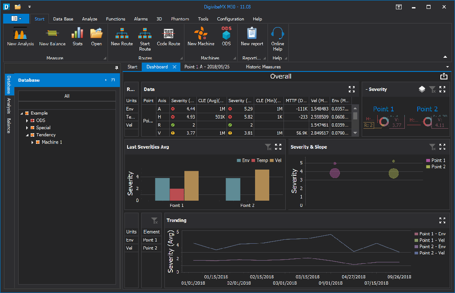Maximize the Data panel with its fullscreen icon
Screen dimensions: 455x293
(352, 89)
